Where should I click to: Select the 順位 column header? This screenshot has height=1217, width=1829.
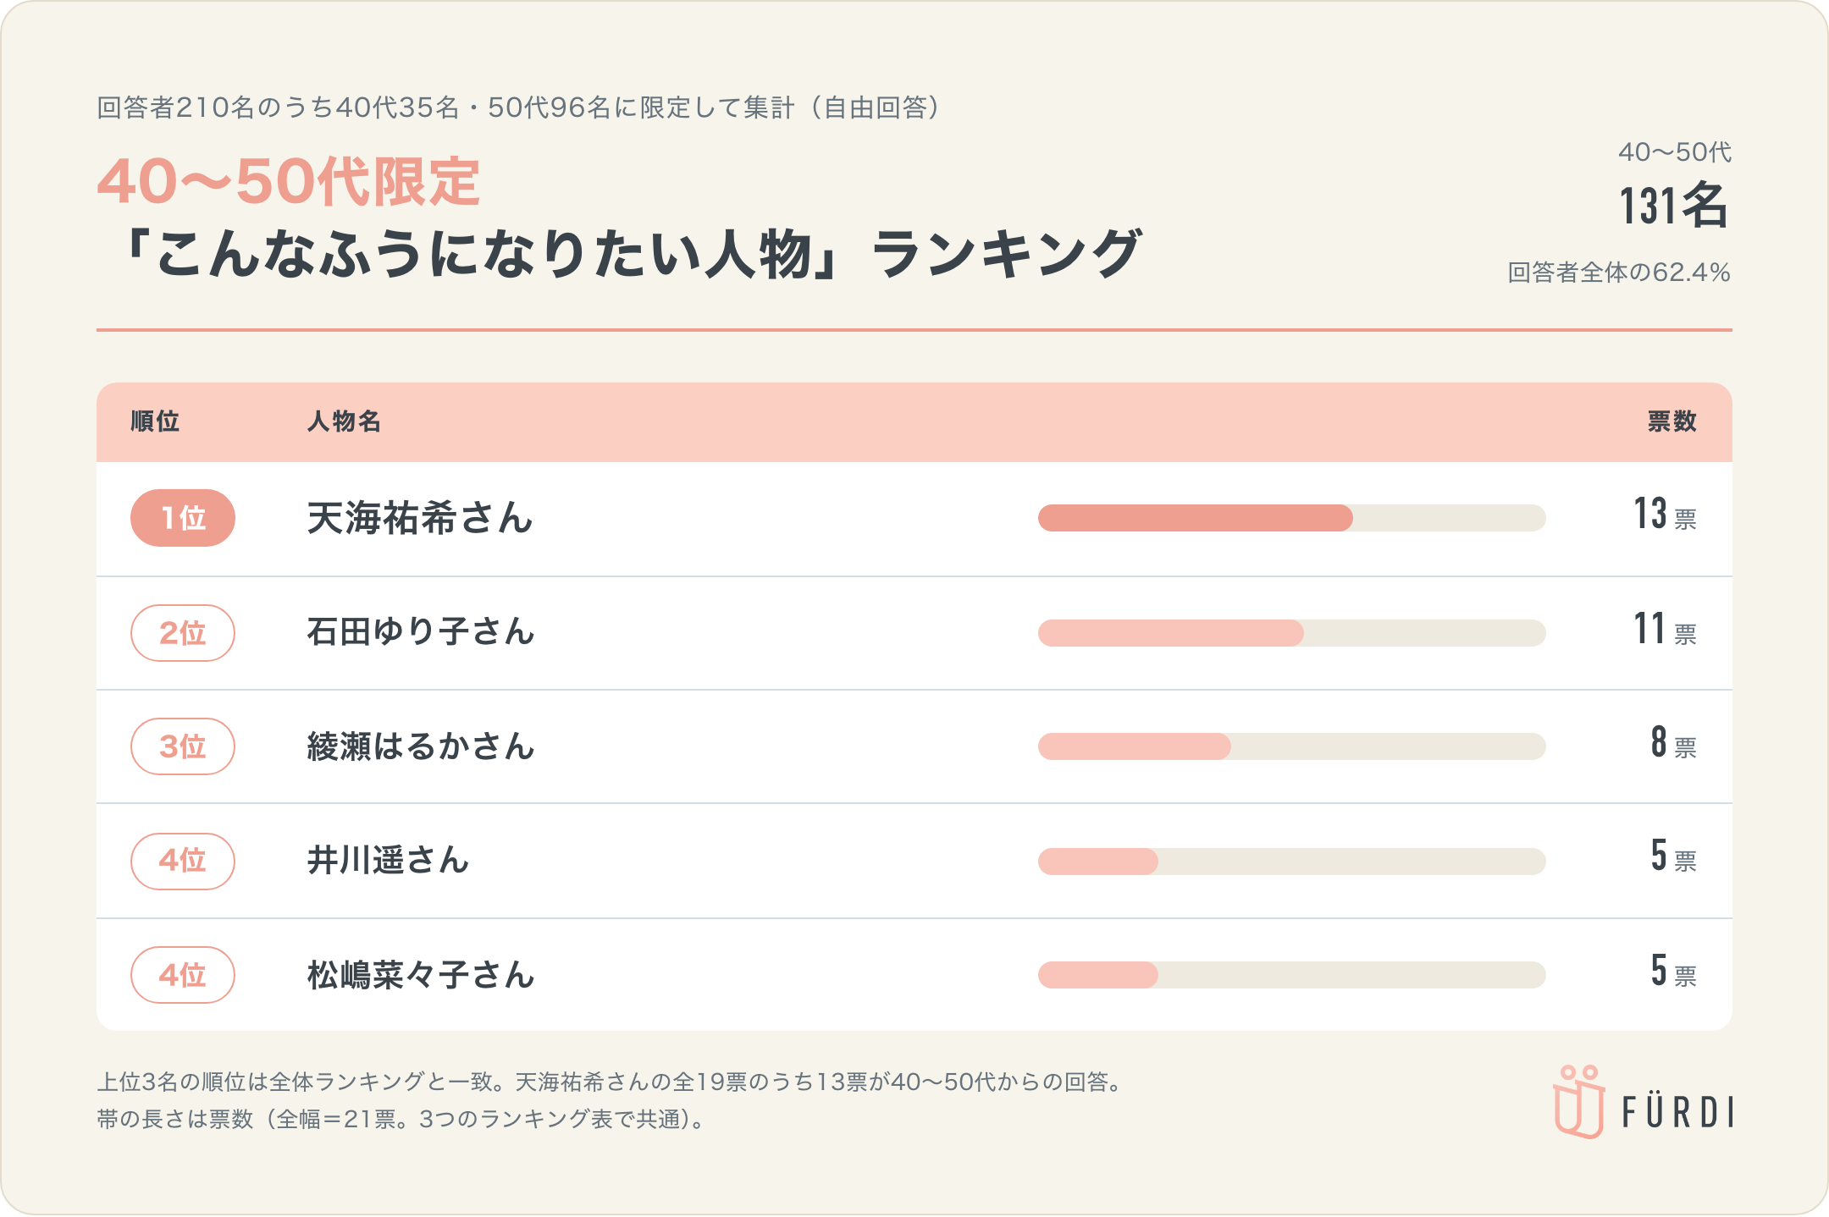[x=155, y=421]
